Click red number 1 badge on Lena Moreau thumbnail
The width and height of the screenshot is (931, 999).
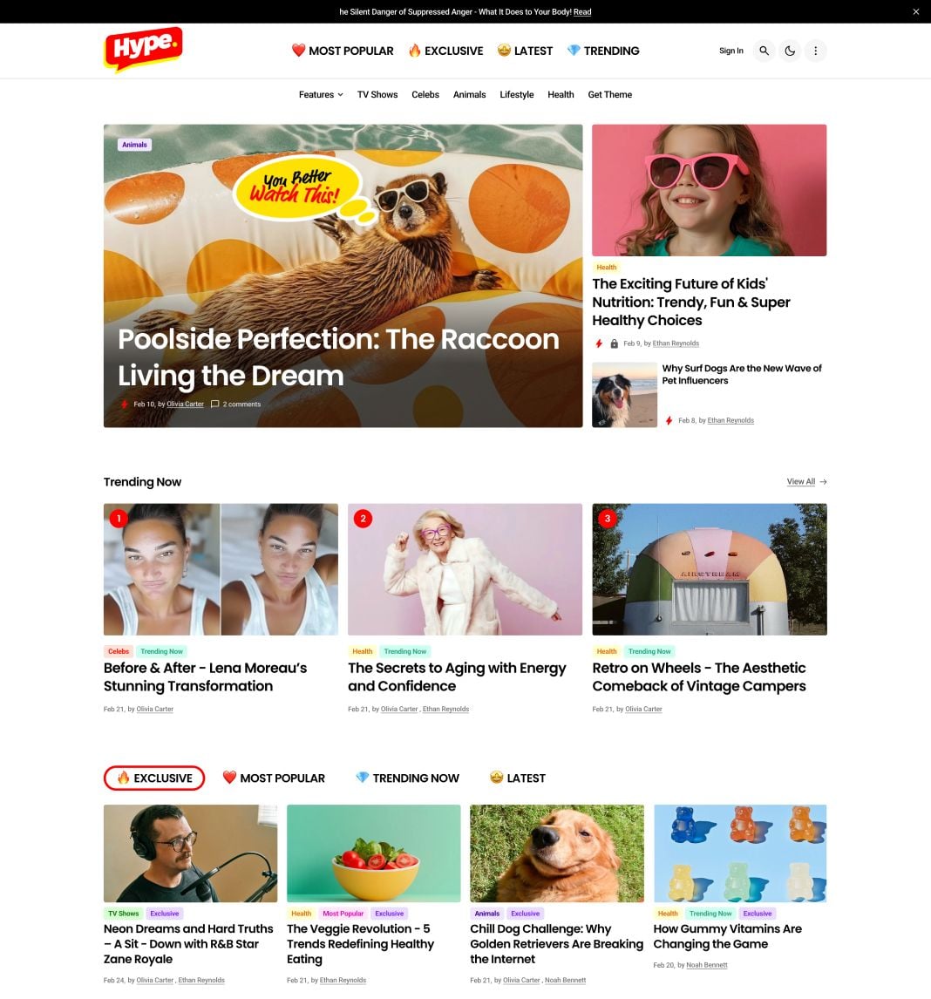click(119, 519)
